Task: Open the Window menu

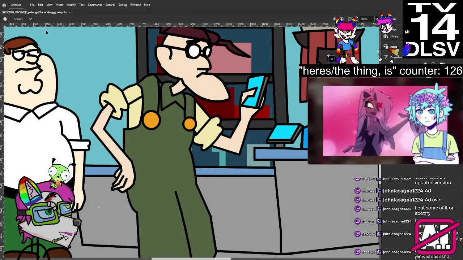Action: 135,5
